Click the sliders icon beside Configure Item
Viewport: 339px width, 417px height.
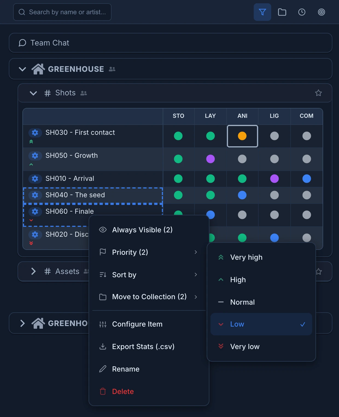coord(103,324)
